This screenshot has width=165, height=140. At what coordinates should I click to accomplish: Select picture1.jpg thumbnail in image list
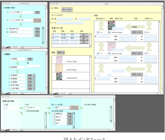point(59,60)
